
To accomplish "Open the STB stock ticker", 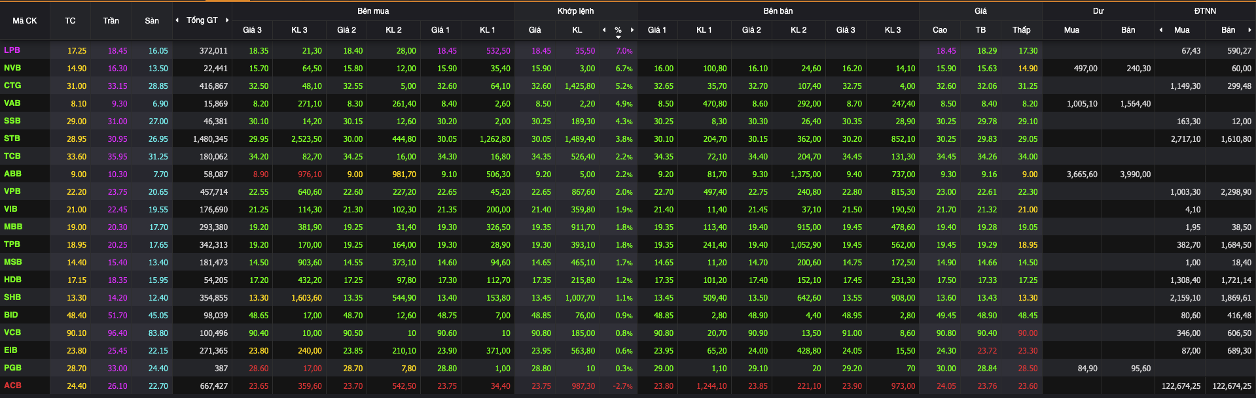I will (x=12, y=139).
